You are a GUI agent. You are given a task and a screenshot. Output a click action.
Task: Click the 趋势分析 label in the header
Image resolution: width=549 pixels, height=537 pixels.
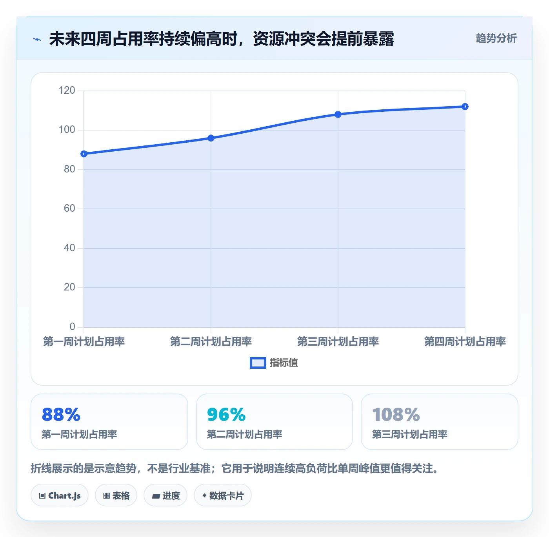coord(496,38)
